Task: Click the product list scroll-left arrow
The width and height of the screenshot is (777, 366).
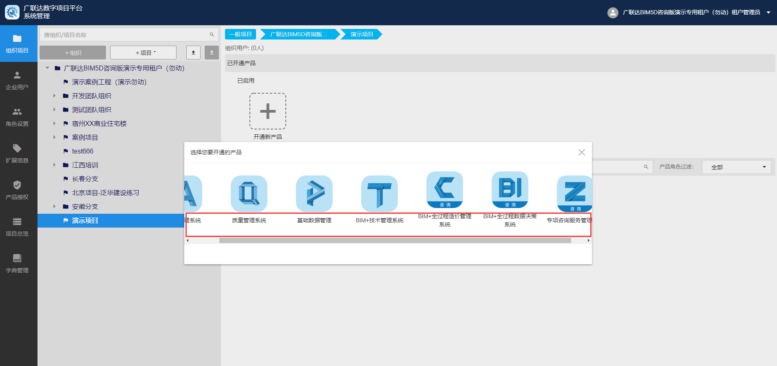Action: click(188, 241)
